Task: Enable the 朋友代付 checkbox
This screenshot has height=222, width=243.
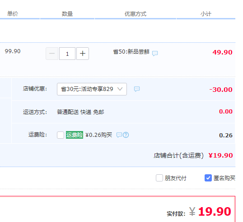Action: point(159,178)
